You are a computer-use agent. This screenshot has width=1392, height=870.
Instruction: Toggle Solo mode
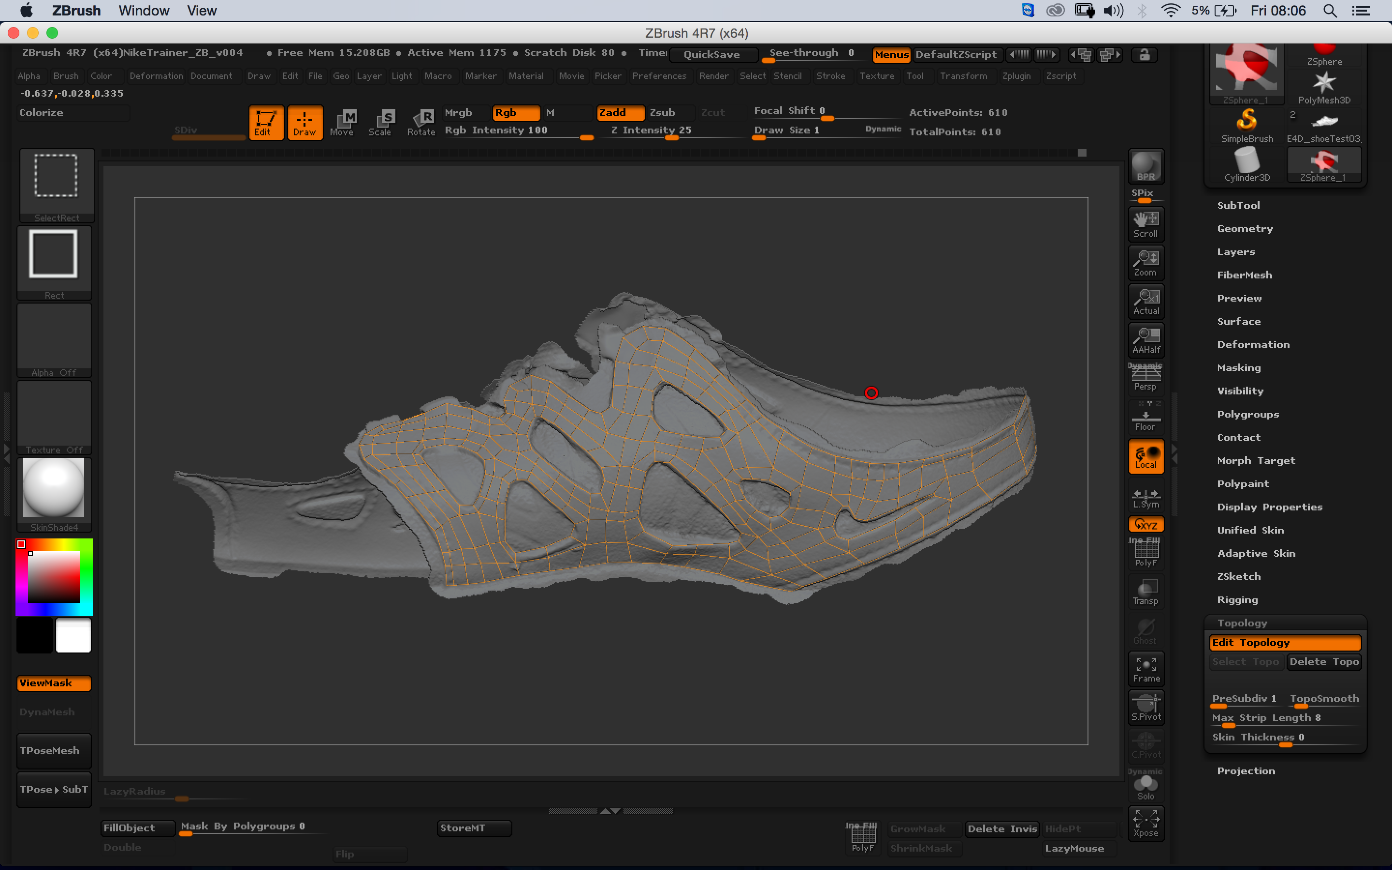point(1146,786)
